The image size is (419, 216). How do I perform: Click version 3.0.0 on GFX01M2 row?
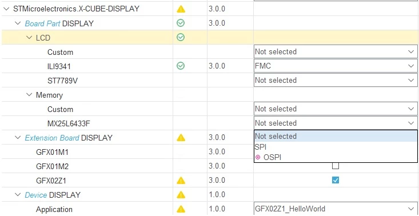click(x=217, y=166)
